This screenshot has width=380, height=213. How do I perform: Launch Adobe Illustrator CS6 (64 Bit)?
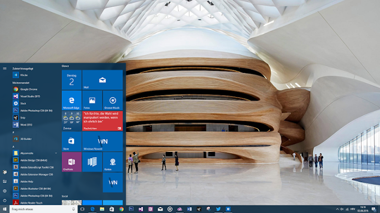tap(35, 188)
